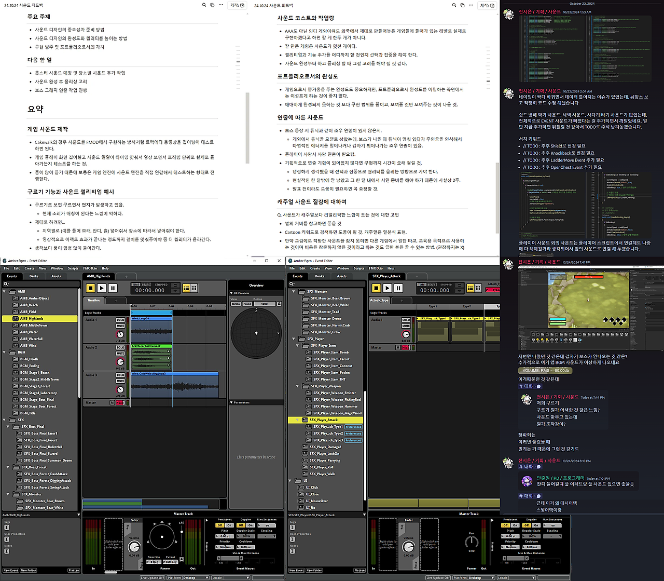Pause the SFX_Player_Attack event transport
Image resolution: width=664 pixels, height=581 pixels.
tap(398, 288)
